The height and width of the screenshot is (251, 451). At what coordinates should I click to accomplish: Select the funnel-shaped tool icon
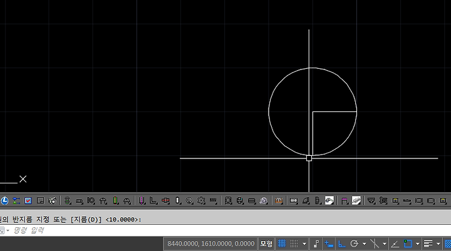click(x=371, y=200)
